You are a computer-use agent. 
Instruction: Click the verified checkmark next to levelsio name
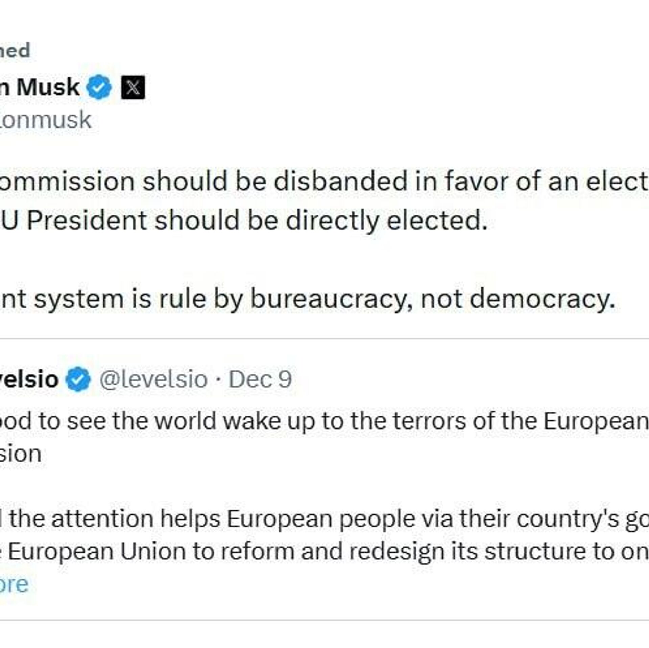(x=78, y=379)
